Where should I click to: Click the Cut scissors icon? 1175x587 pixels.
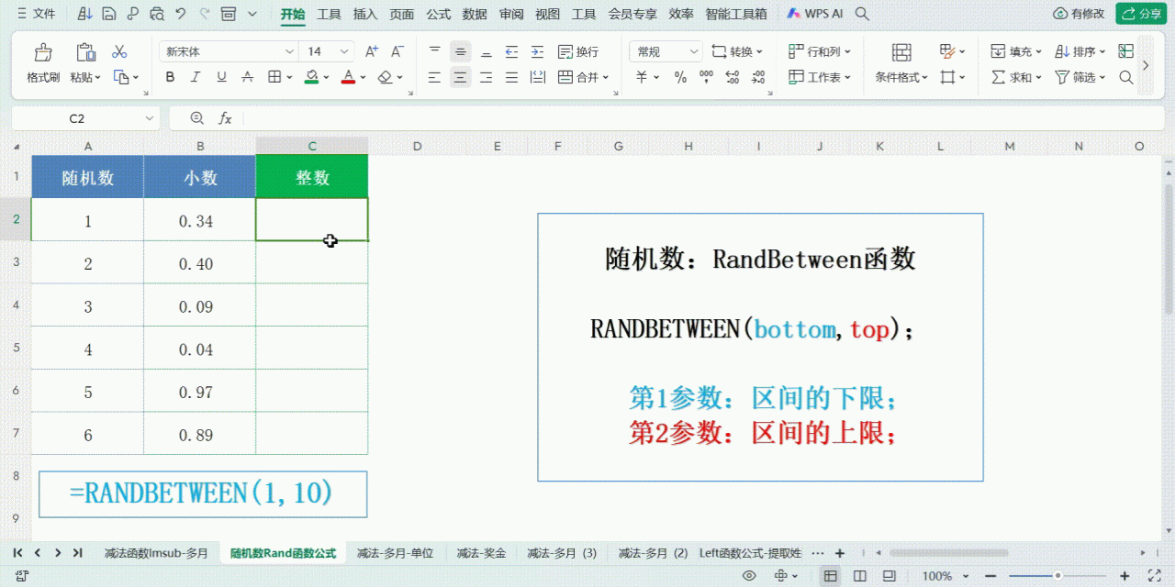coord(119,51)
